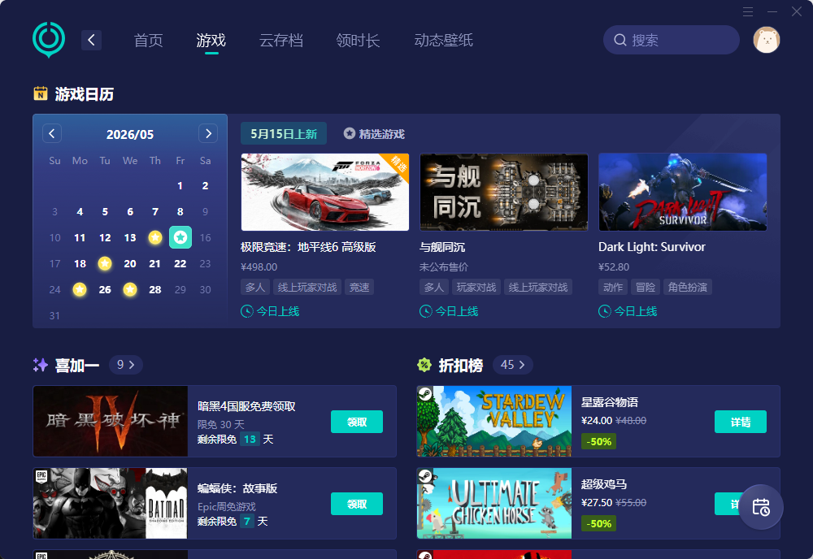Select 精选游戏 tab
Viewport: 813px width, 559px height.
[374, 134]
